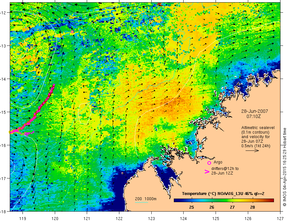This screenshot has width=287, height=221.
Task: Click longitude axis label 124
Action: (x=184, y=218)
